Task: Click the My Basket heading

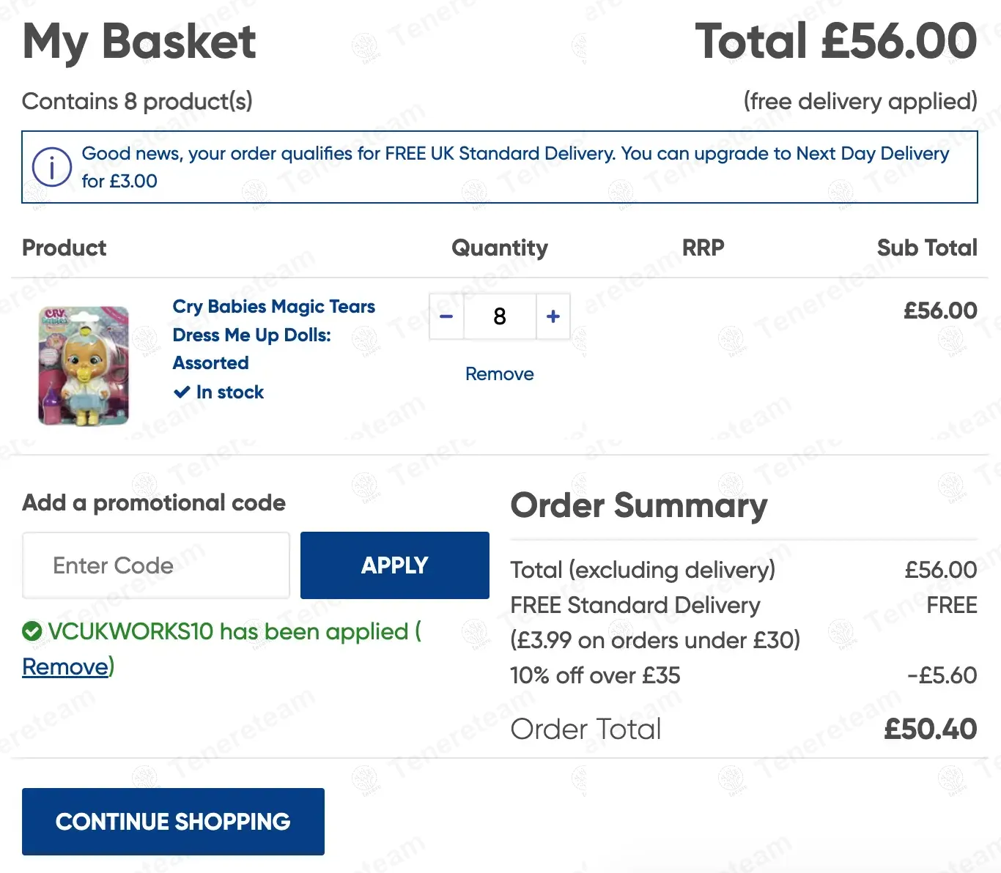Action: 139,42
